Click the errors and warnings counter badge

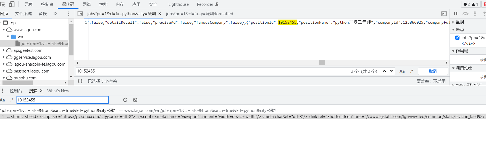(471, 4)
